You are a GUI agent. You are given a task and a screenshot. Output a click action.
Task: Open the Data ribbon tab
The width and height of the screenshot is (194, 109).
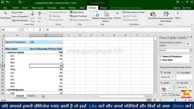tap(62, 8)
